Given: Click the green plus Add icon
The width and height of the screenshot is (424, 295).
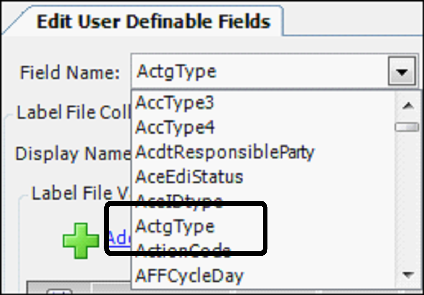Looking at the screenshot, I should [x=81, y=240].
